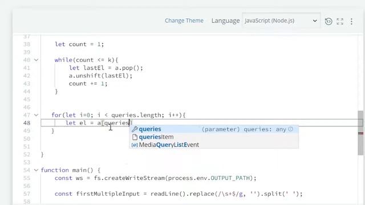Click the 'OUTPUT_PATH' text on line 55
365x205 pixels.
tap(230, 178)
